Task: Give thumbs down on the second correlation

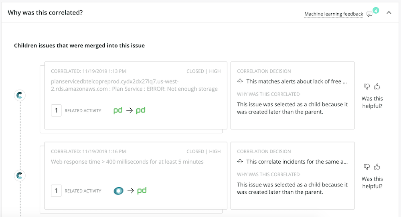Action: pos(367,167)
